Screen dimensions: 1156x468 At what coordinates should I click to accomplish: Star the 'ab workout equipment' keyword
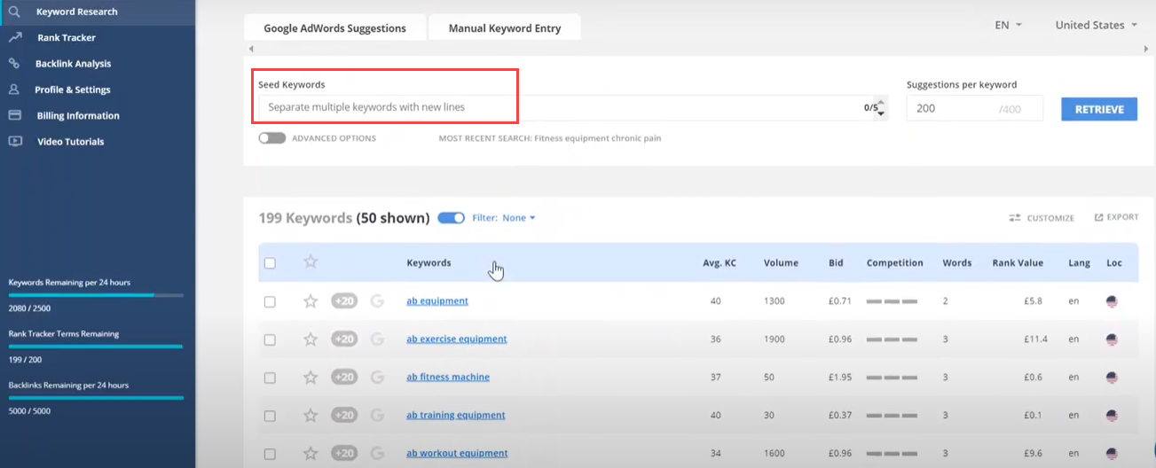click(311, 454)
